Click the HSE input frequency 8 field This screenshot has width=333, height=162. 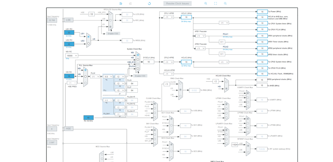point(52,129)
